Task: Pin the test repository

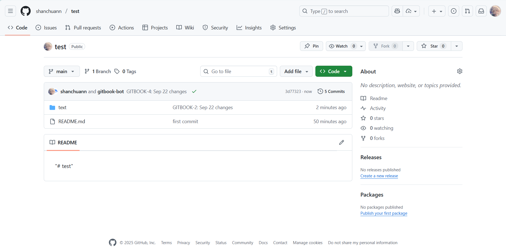Action: [x=312, y=46]
